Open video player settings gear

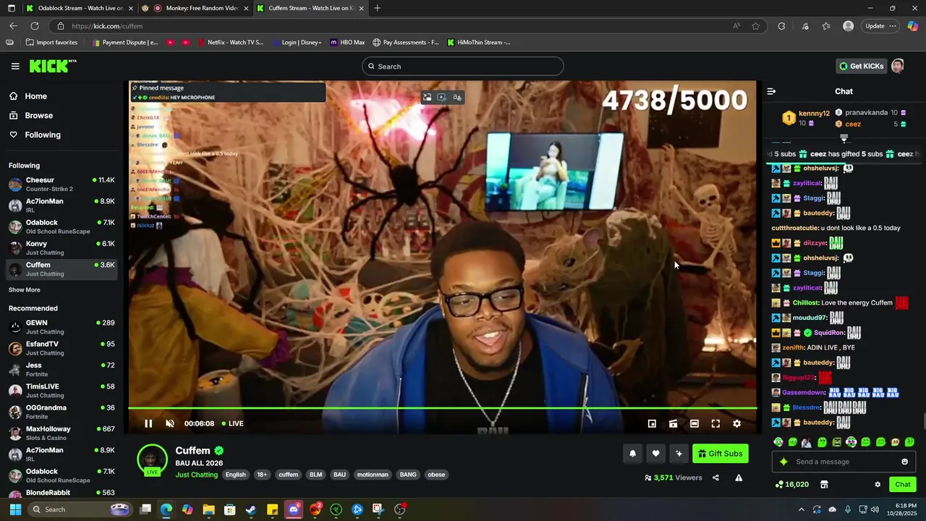tap(736, 423)
